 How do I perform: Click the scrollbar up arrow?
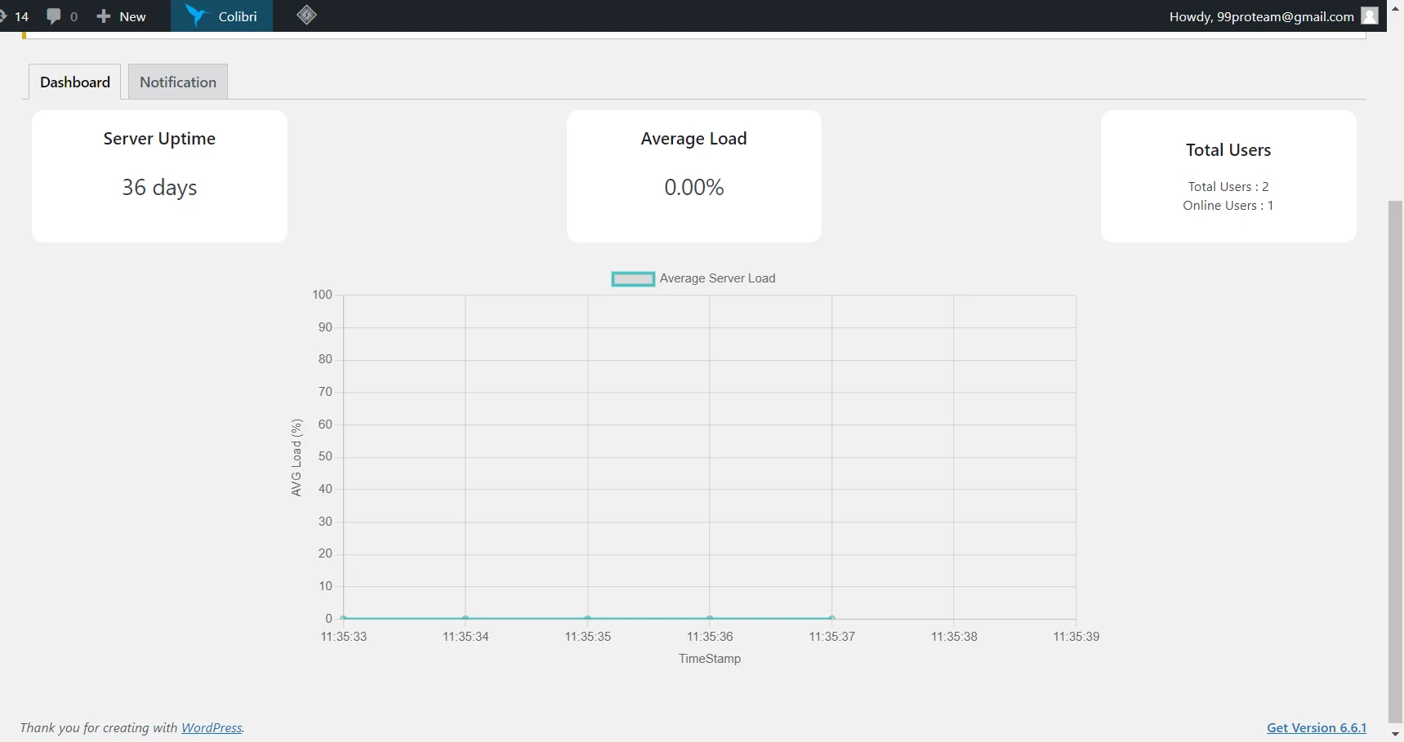coord(1396,7)
